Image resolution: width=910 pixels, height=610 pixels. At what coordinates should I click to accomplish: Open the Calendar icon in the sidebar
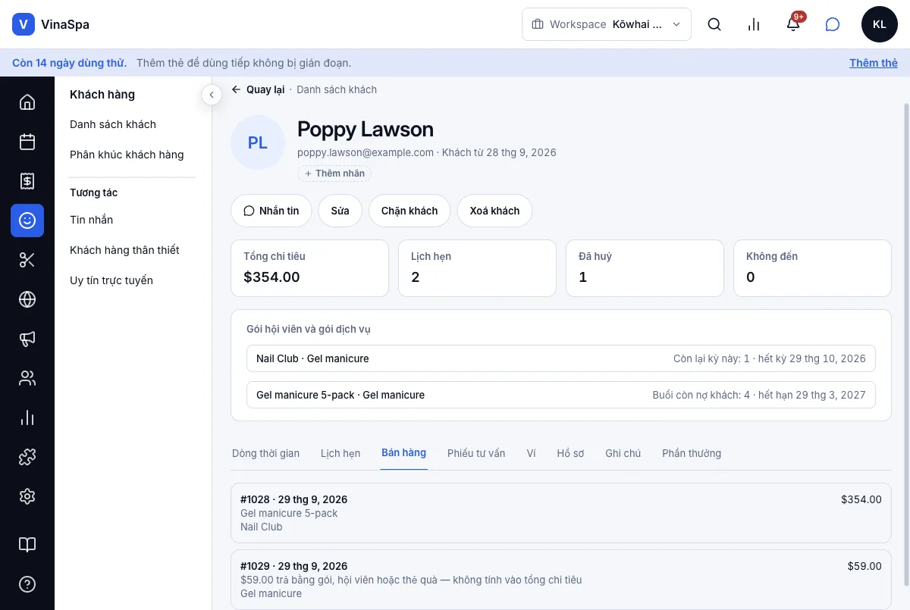point(27,142)
